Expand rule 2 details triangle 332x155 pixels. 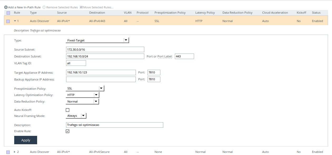15,152
